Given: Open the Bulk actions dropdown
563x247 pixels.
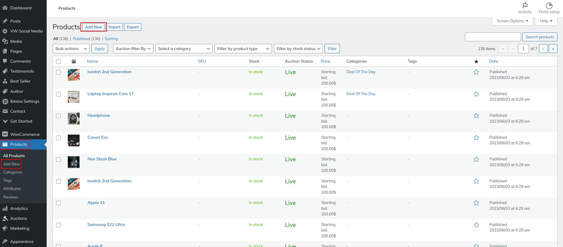Looking at the screenshot, I should tap(71, 49).
